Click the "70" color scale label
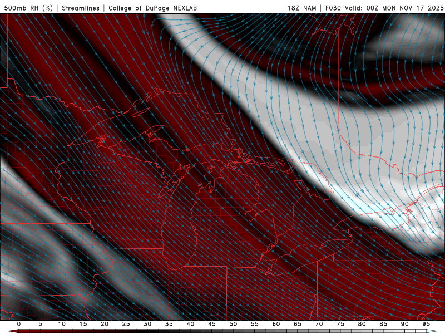This screenshot has height=334, width=445. click(x=319, y=324)
